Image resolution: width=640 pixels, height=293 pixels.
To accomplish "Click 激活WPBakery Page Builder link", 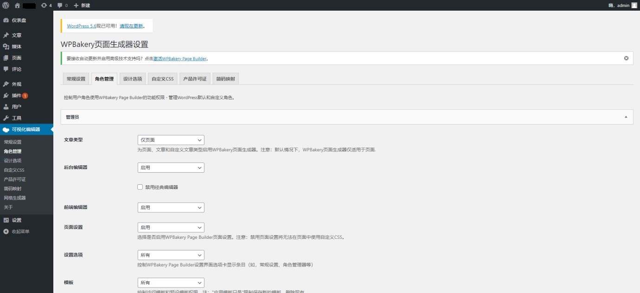I will click(180, 59).
